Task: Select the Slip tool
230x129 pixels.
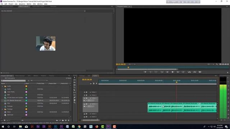Action: [74, 92]
